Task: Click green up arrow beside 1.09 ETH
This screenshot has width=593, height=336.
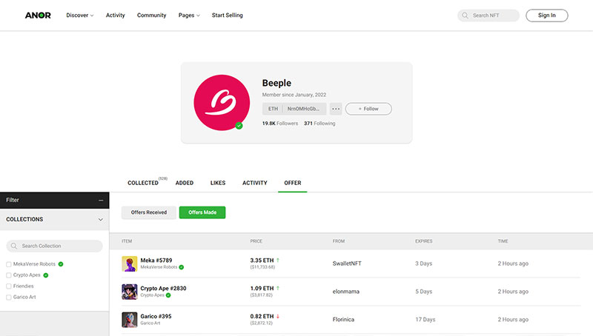Action: point(278,288)
